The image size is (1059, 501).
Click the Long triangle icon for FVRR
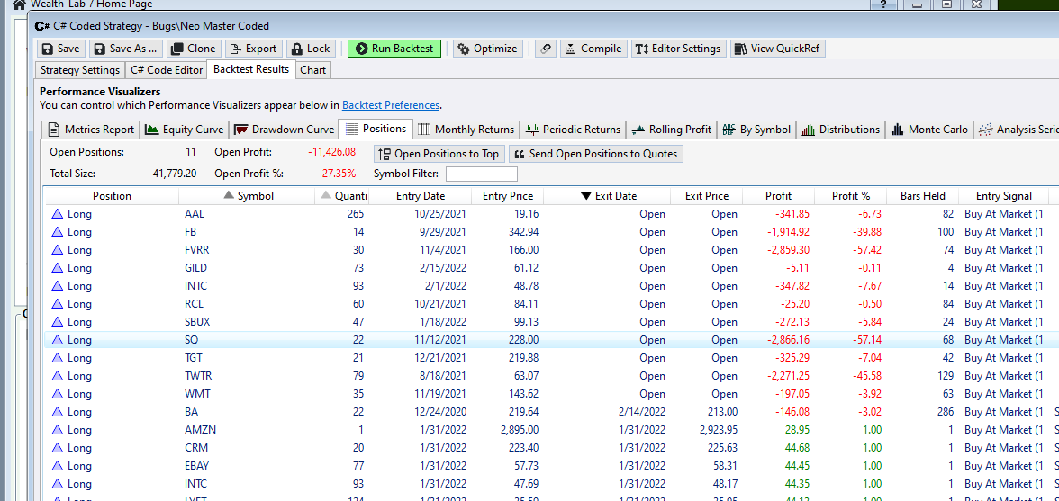tap(58, 249)
